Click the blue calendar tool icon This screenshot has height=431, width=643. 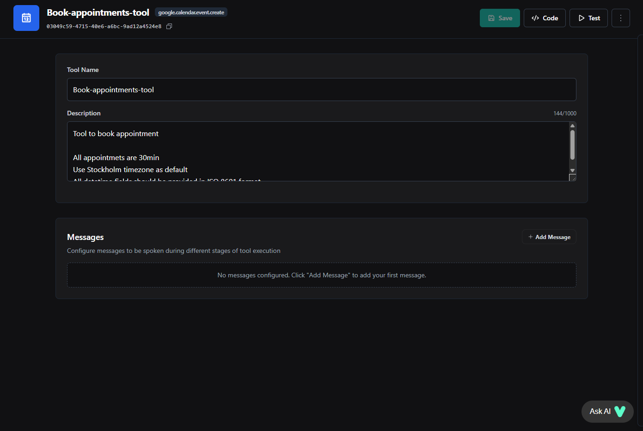(x=26, y=18)
